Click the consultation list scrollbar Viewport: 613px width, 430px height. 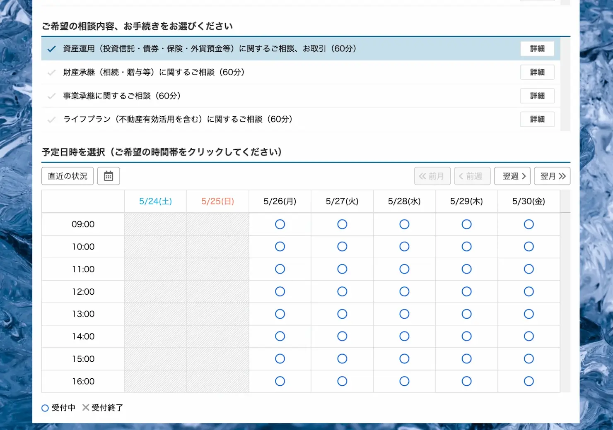coord(565,84)
